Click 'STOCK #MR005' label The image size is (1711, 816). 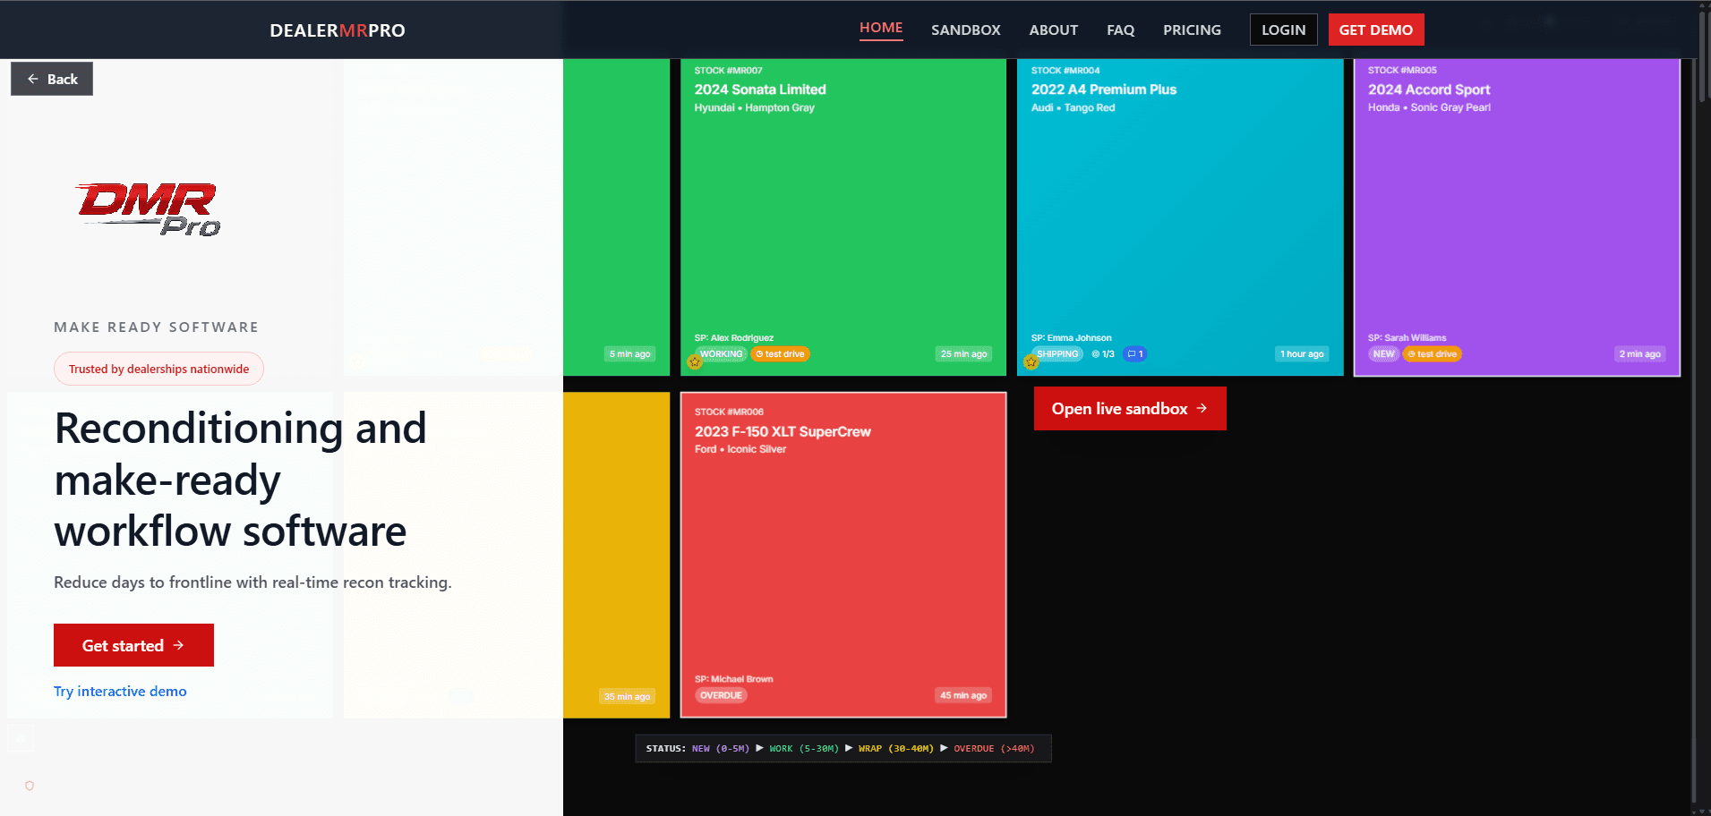tap(1402, 70)
